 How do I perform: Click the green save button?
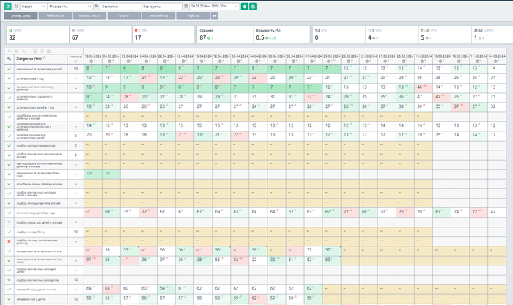click(x=253, y=6)
